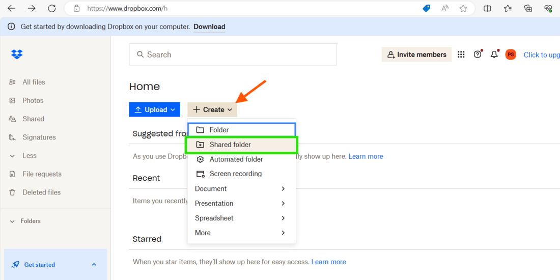The width and height of the screenshot is (560, 280).
Task: Click the PS account avatar
Action: pyautogui.click(x=510, y=54)
